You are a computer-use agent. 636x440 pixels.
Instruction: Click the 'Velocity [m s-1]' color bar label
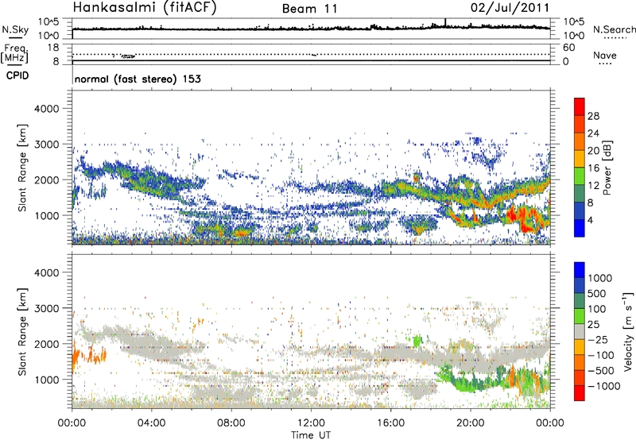[x=628, y=331]
